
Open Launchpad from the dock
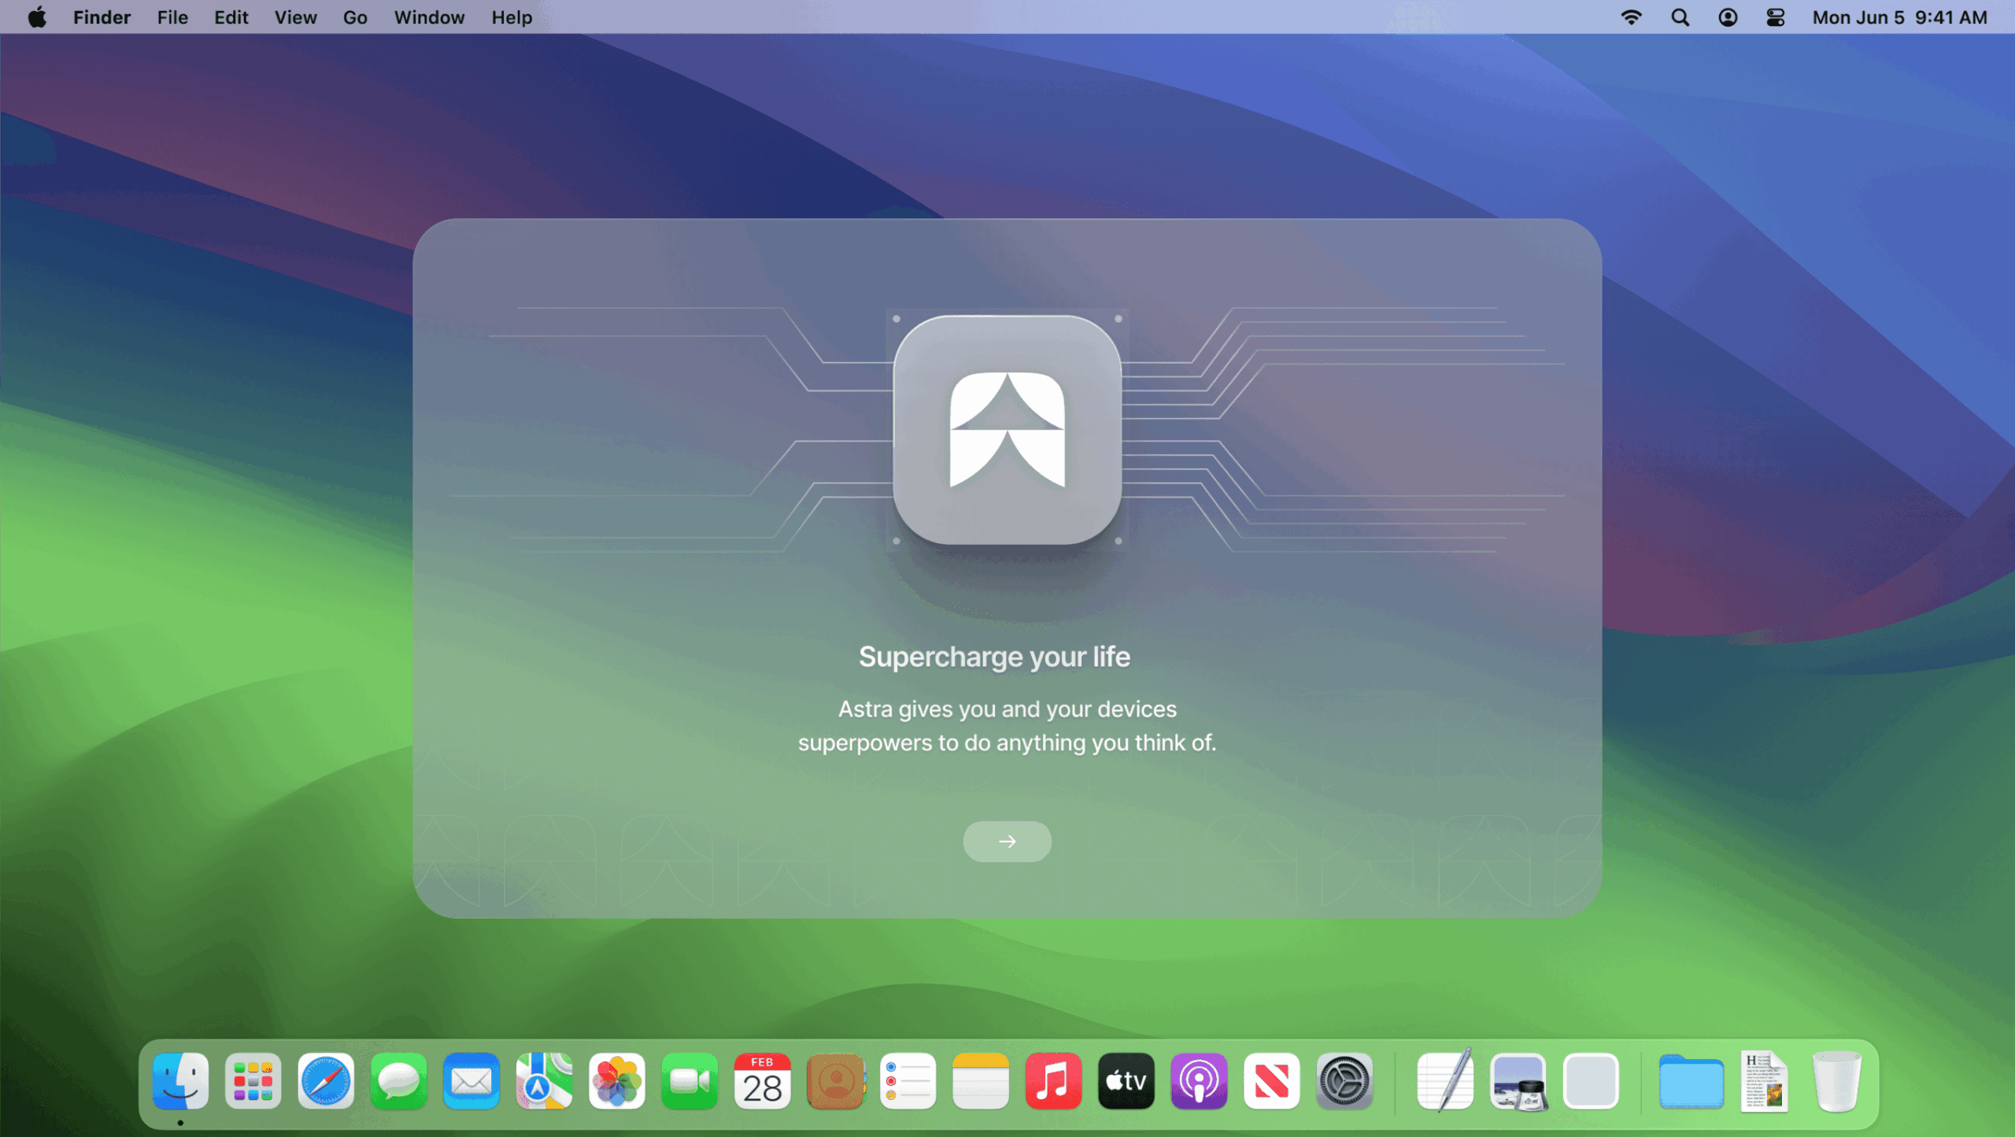[x=253, y=1081]
